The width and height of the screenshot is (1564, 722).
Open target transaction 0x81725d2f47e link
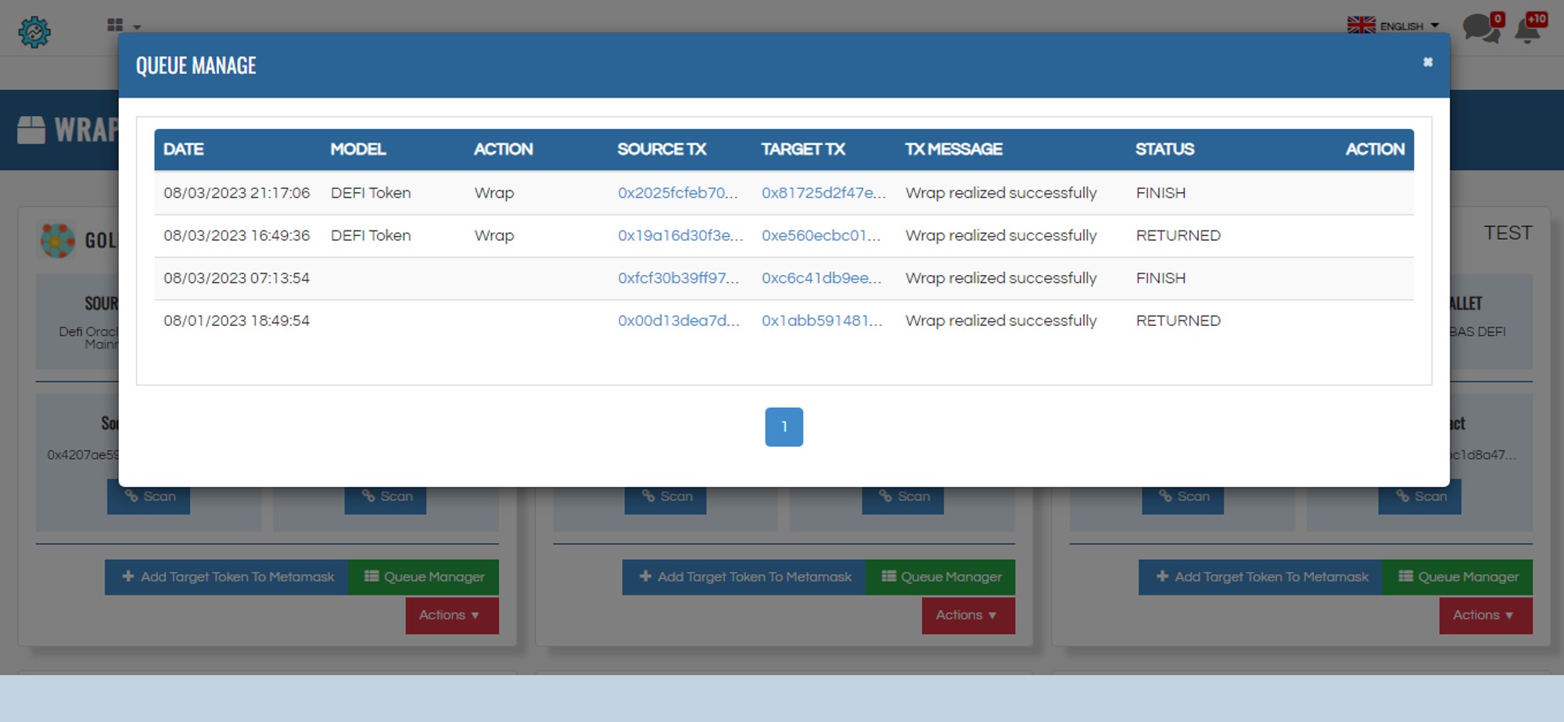[823, 193]
